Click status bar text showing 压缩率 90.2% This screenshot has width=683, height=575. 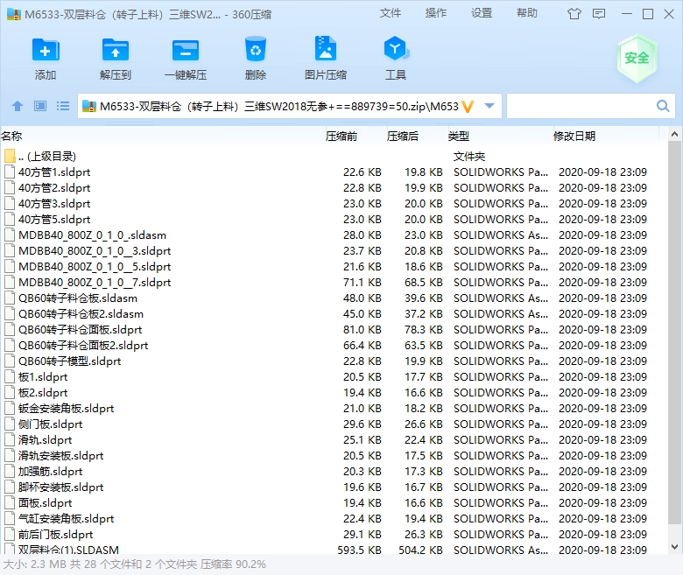pyautogui.click(x=233, y=564)
